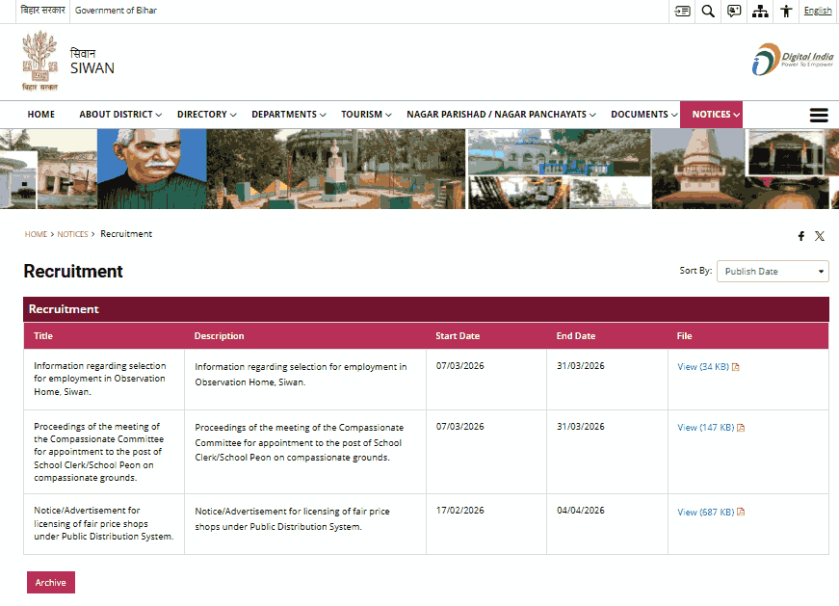Image resolution: width=839 pixels, height=606 pixels.
Task: Click the social media links icon
Action: coord(734,11)
